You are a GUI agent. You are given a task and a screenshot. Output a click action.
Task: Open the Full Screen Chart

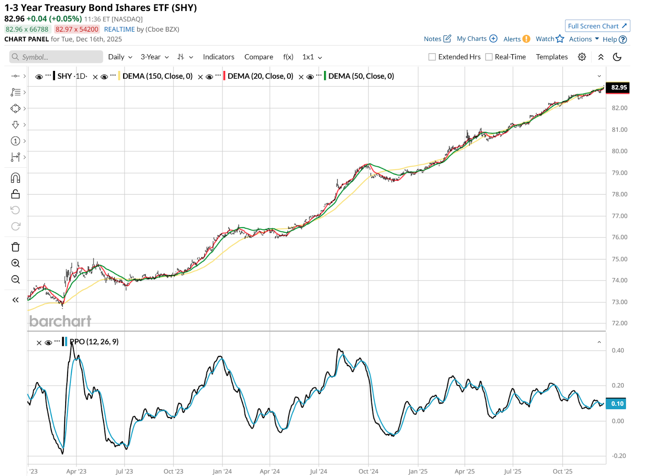tap(597, 26)
